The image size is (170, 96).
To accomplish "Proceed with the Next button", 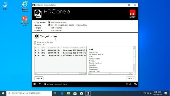I will pos(131,78).
